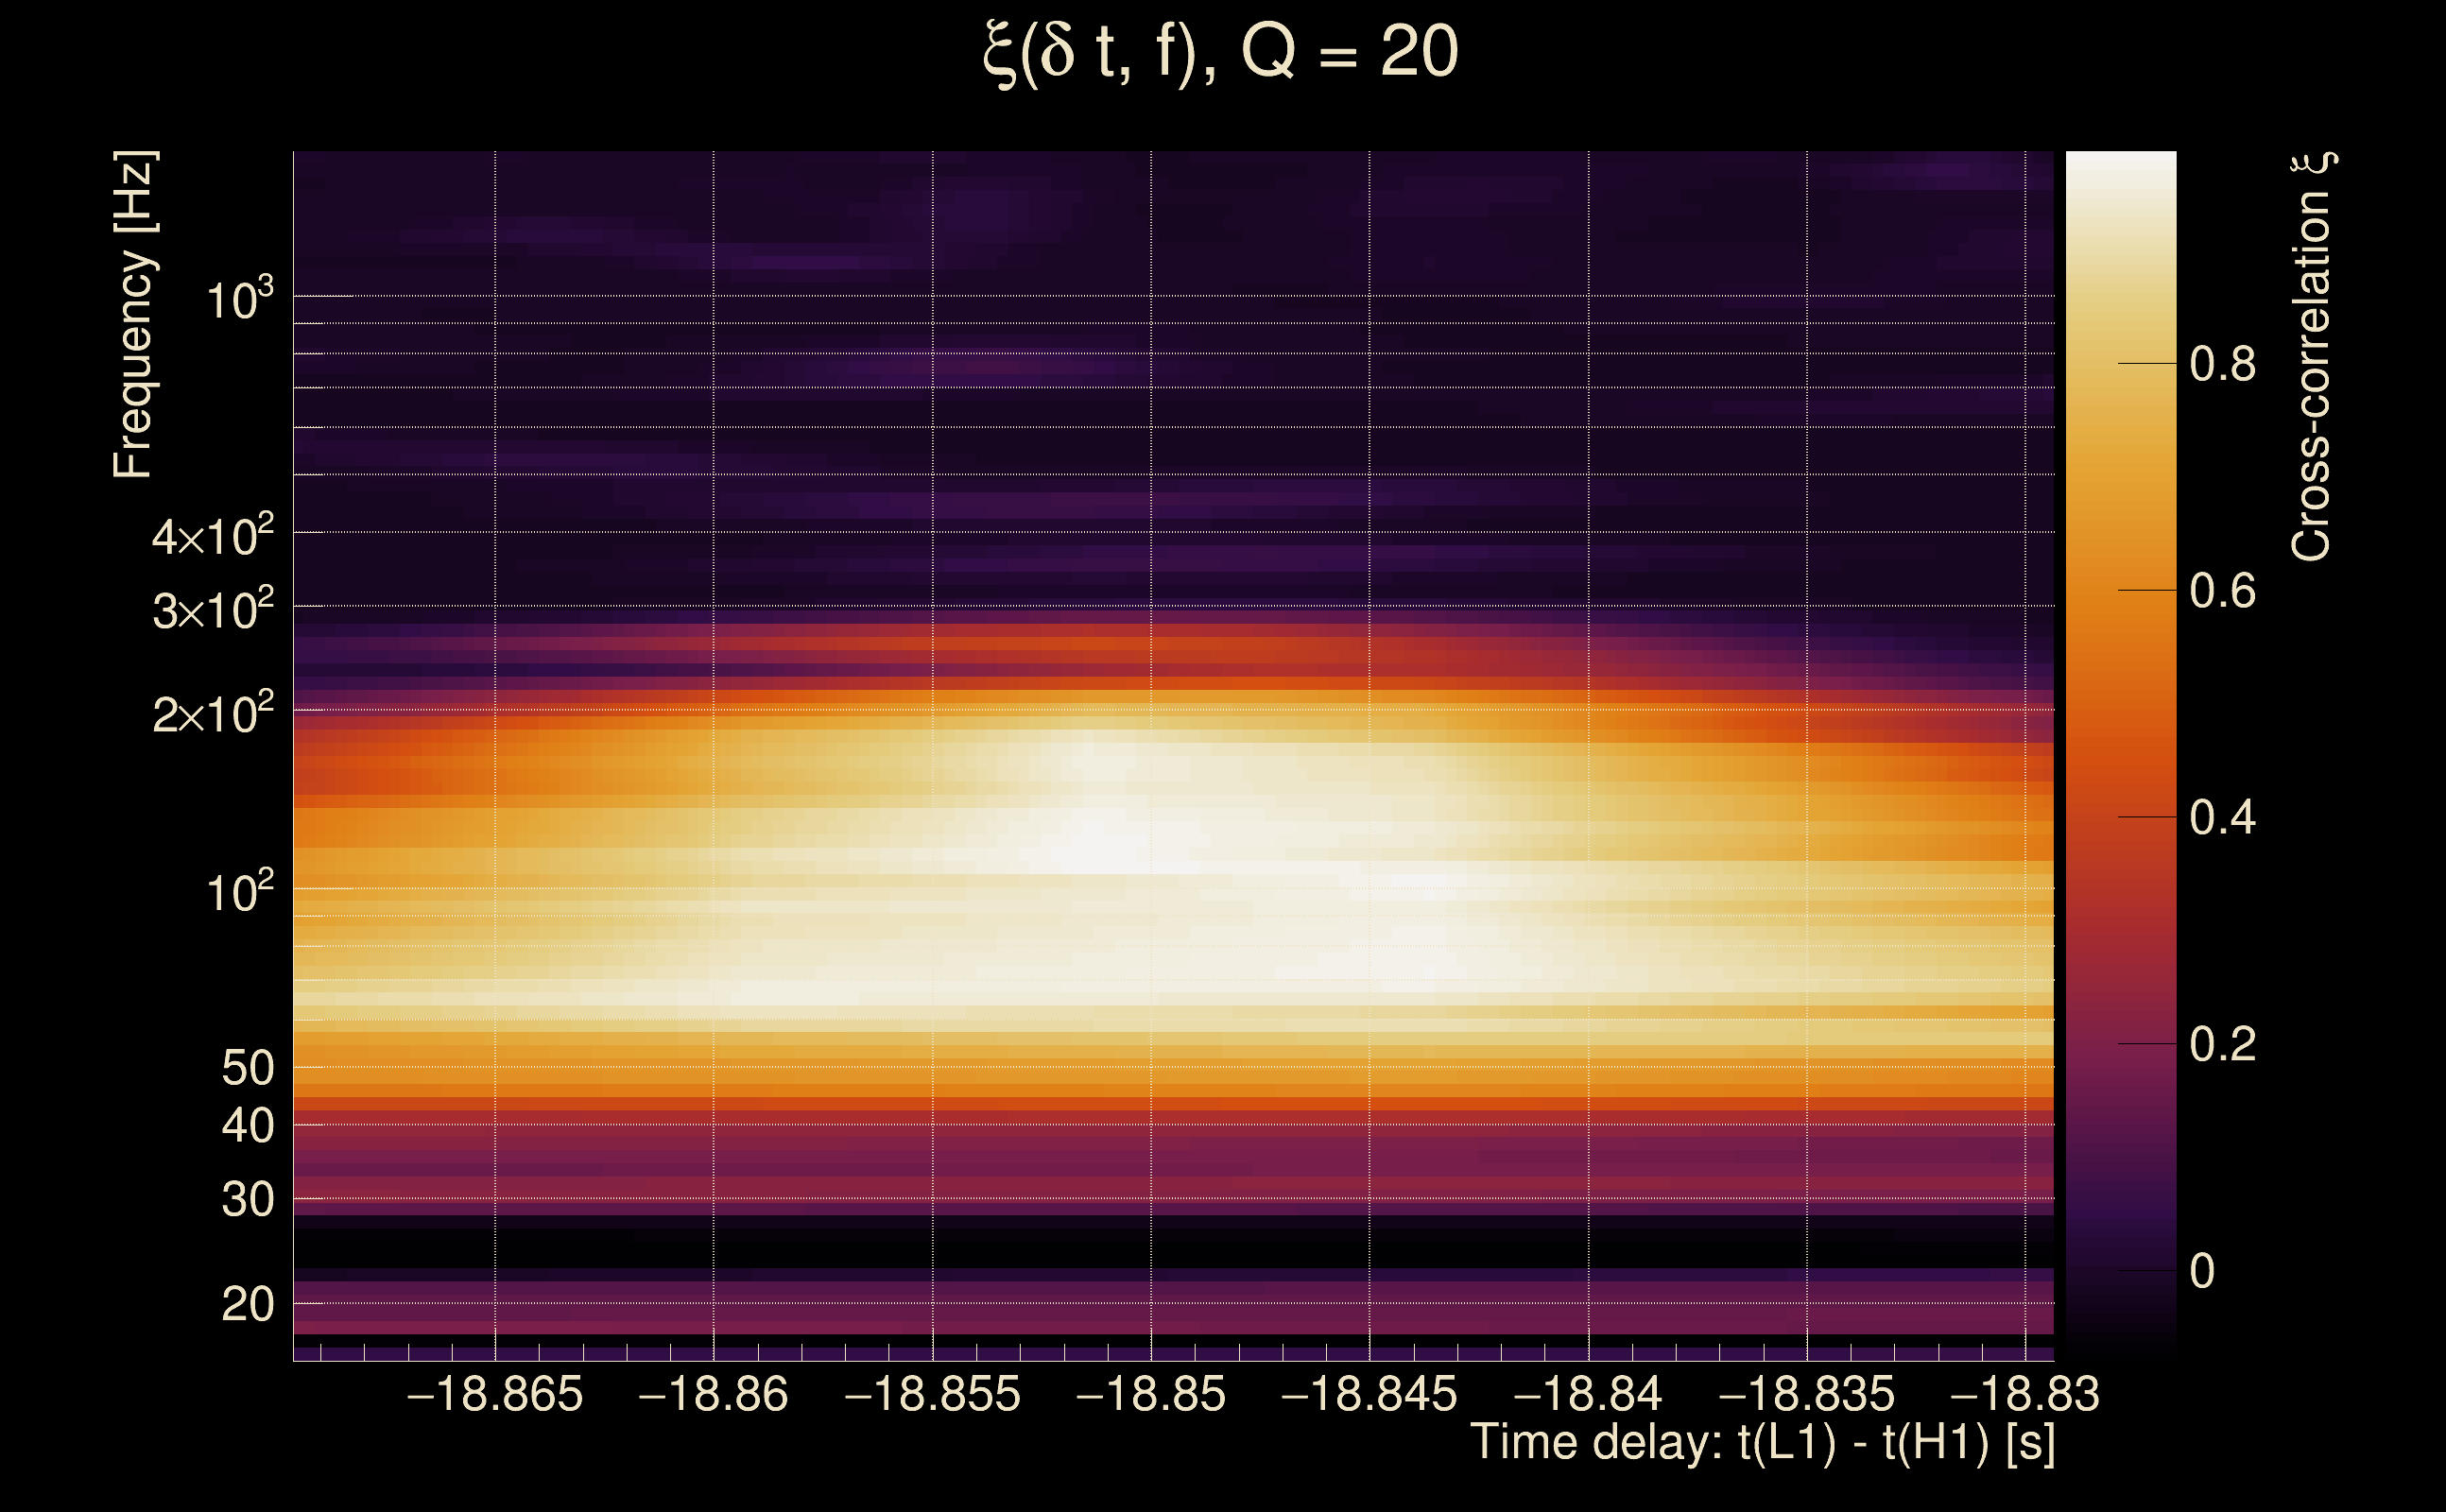
Task: Click the plot title ξ(δ t, f), Q = 20
Action: click(1220, 52)
